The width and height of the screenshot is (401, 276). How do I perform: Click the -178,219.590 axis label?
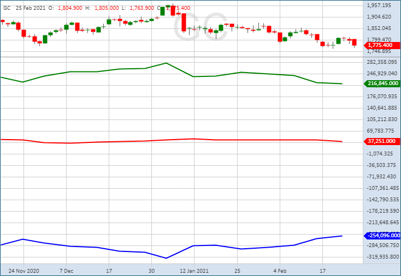tap(383, 211)
